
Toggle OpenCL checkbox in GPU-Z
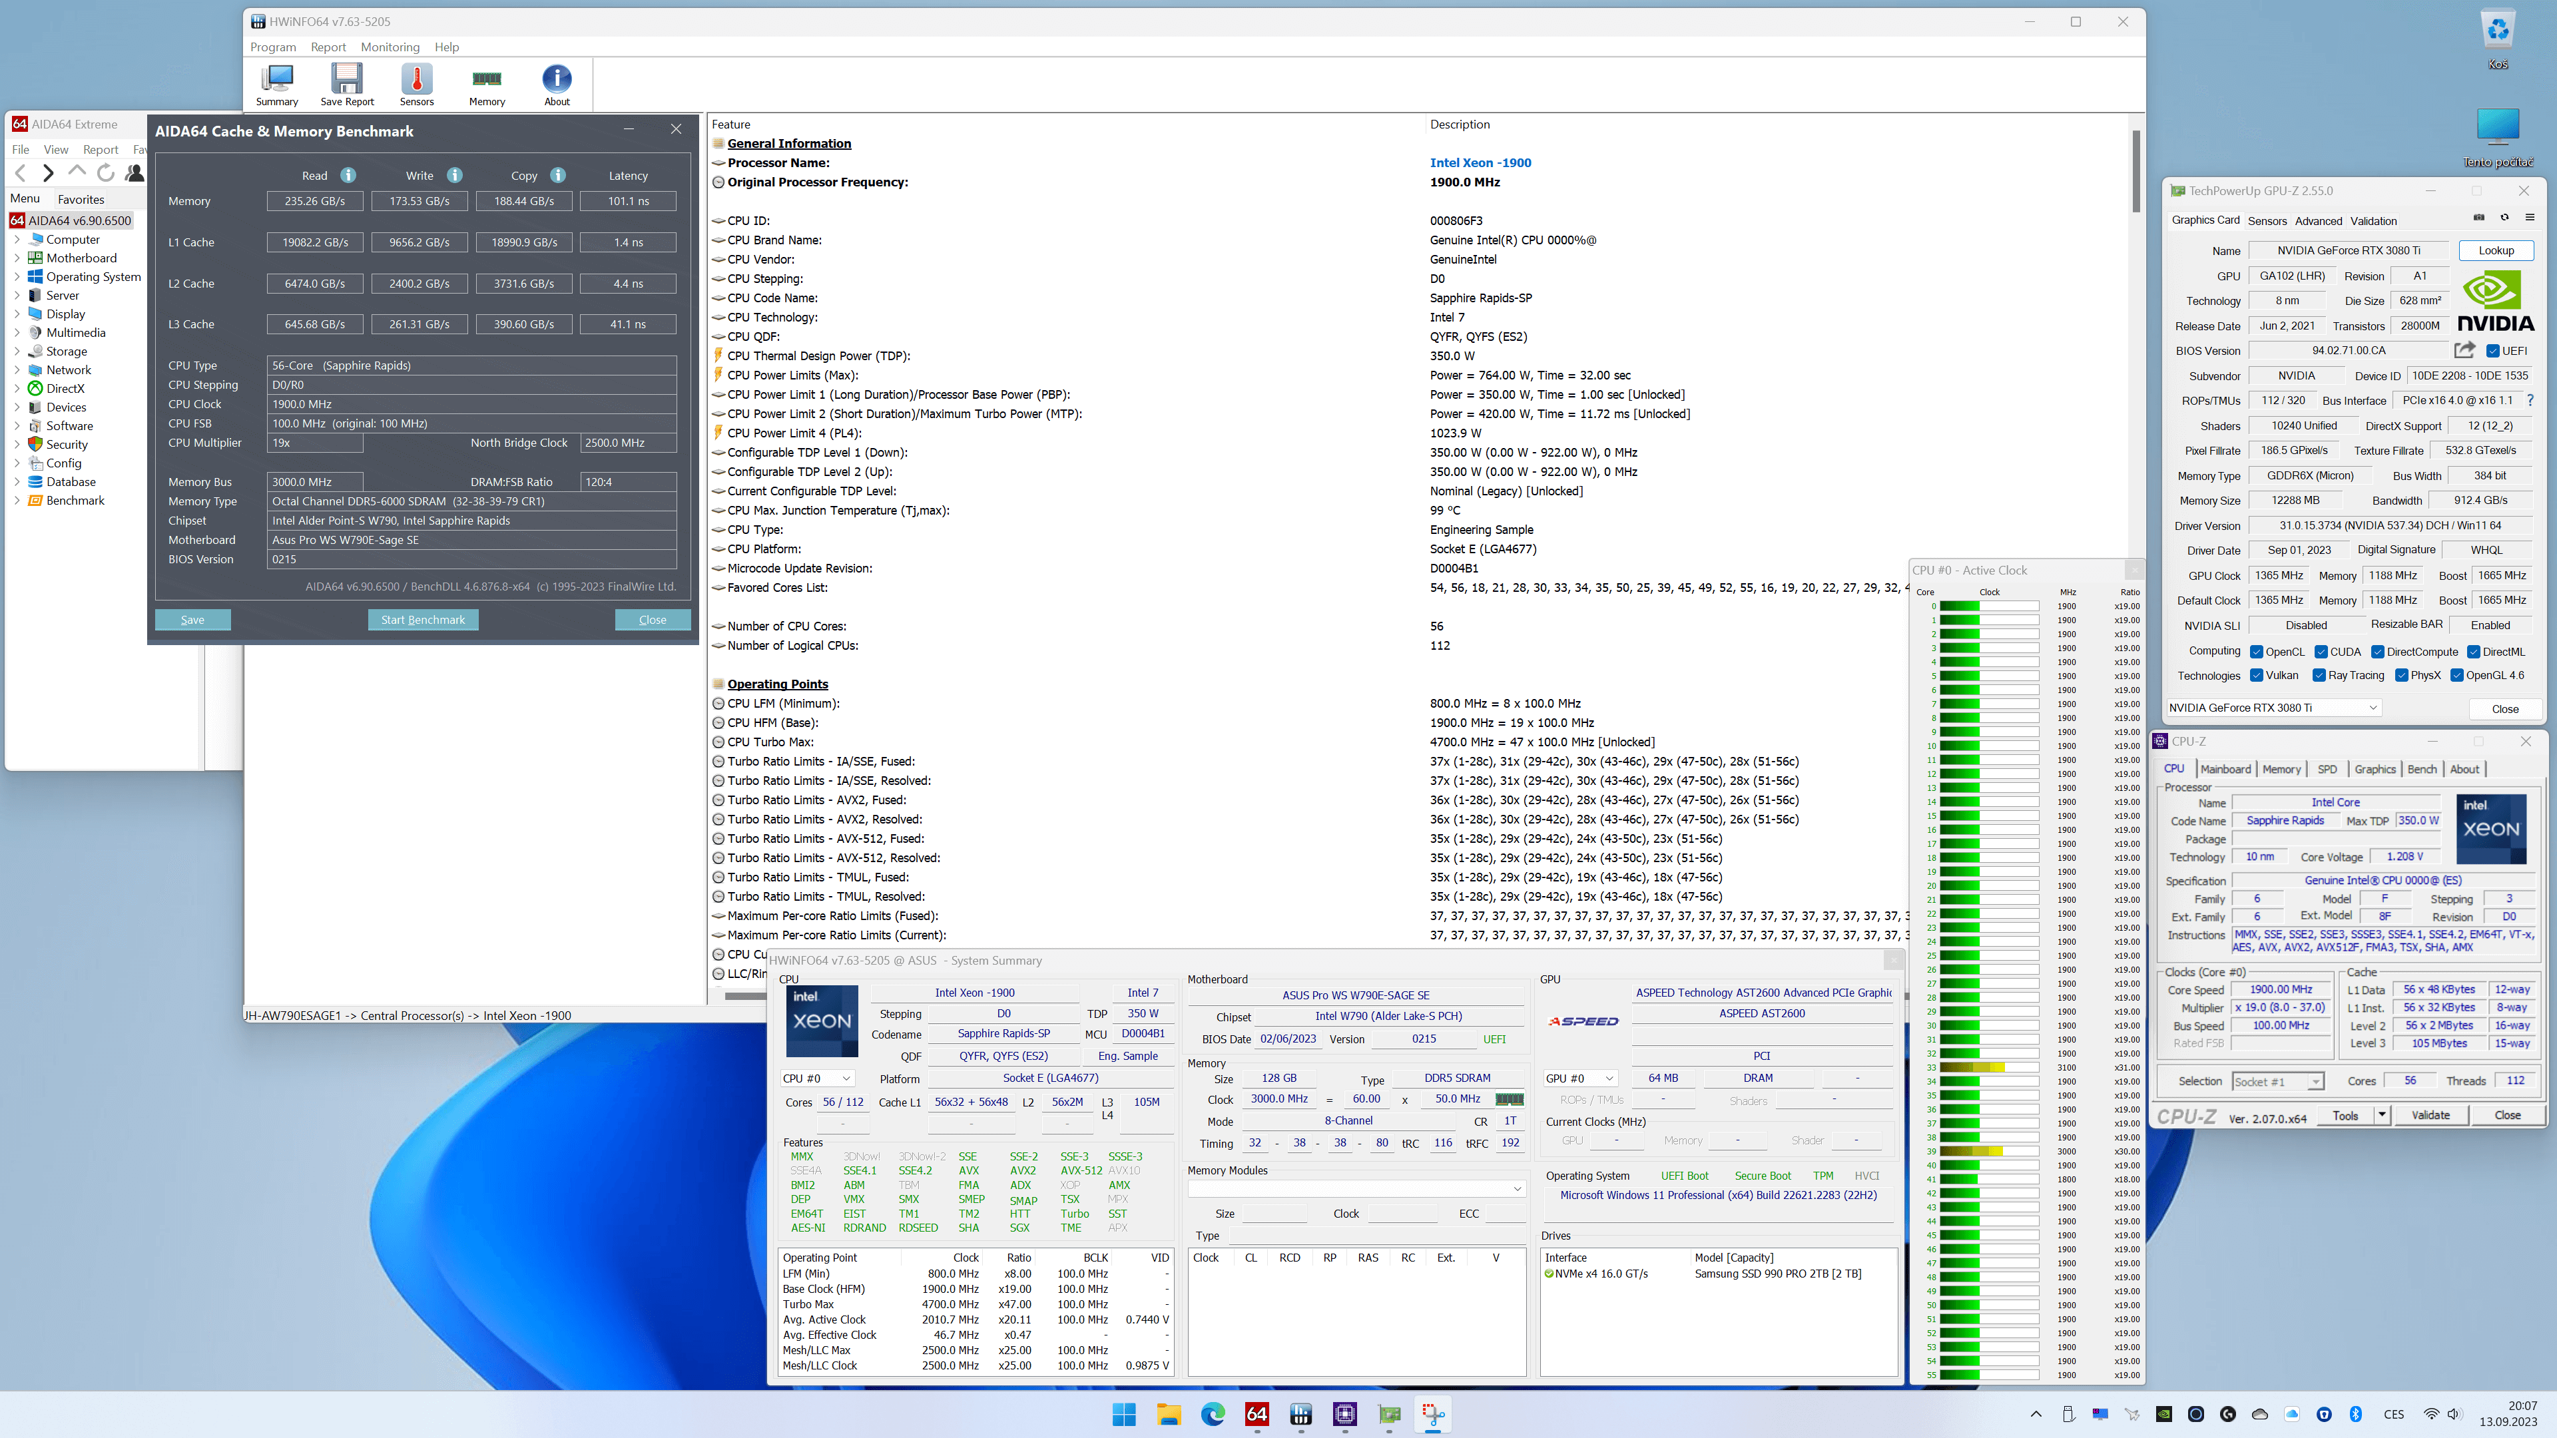[2256, 652]
